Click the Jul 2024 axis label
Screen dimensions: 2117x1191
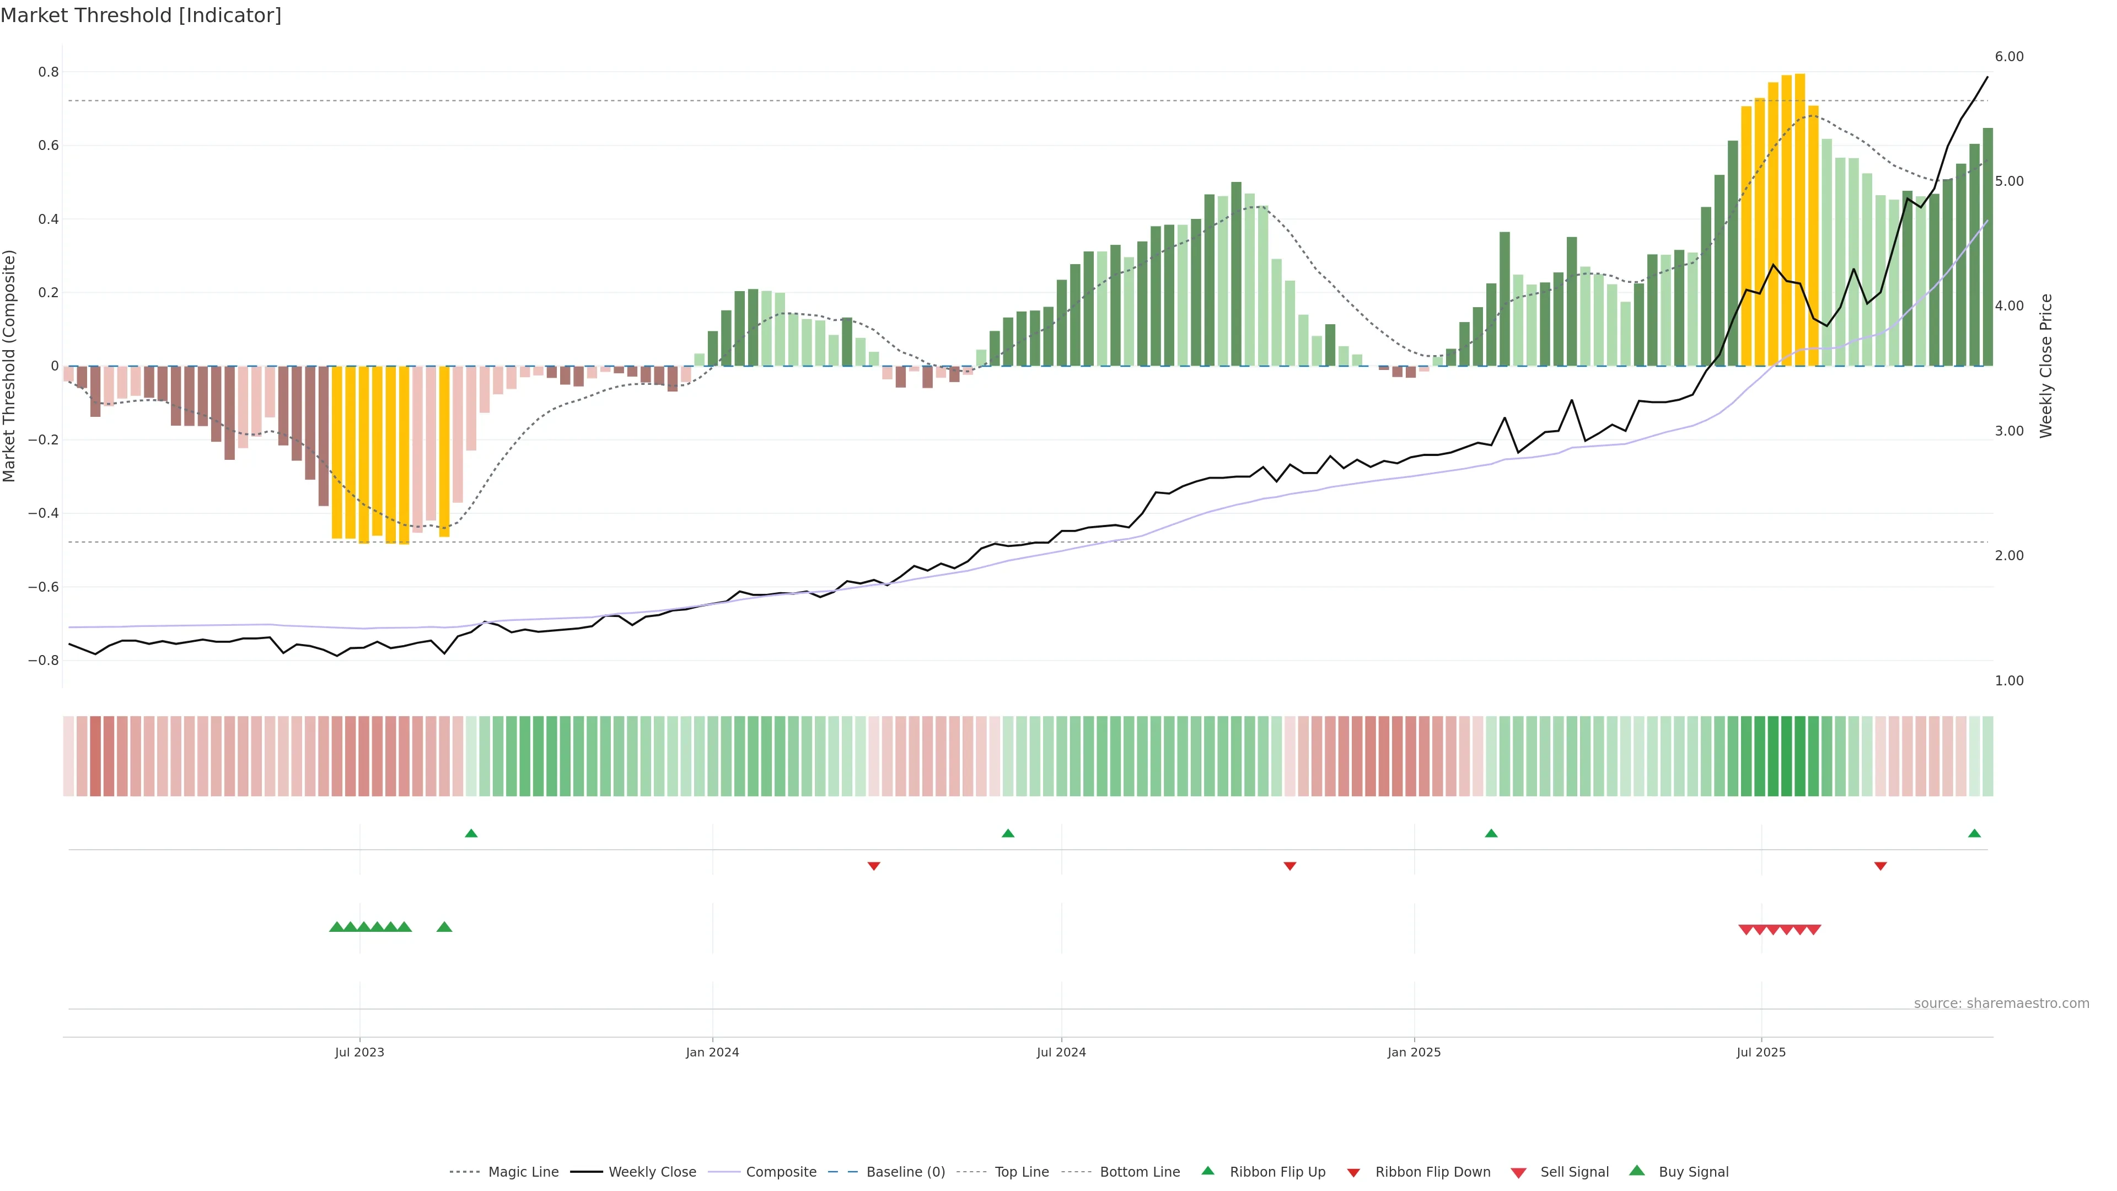[1061, 1052]
